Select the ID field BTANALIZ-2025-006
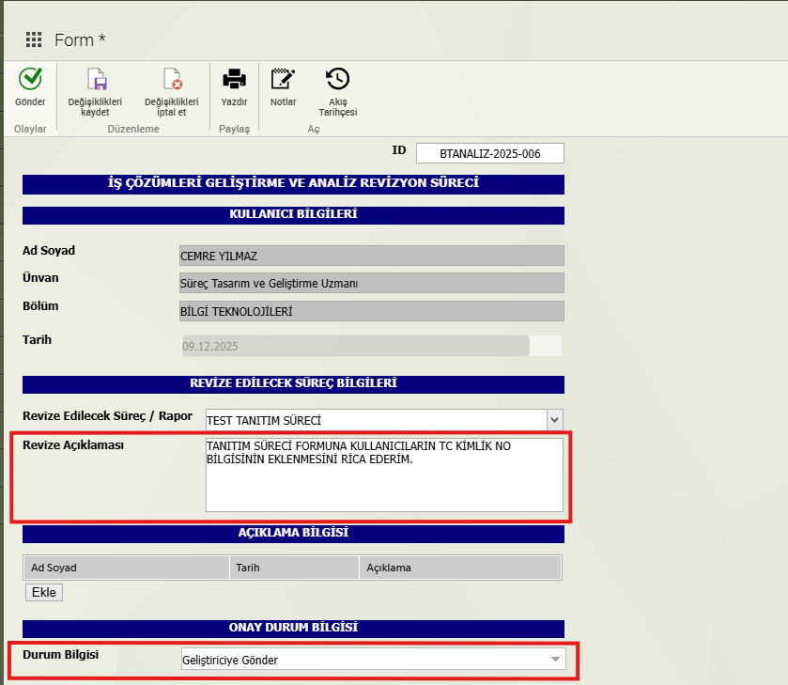 (489, 154)
